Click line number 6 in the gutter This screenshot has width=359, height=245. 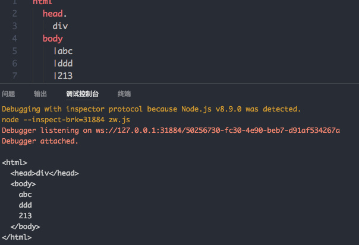tap(15, 63)
